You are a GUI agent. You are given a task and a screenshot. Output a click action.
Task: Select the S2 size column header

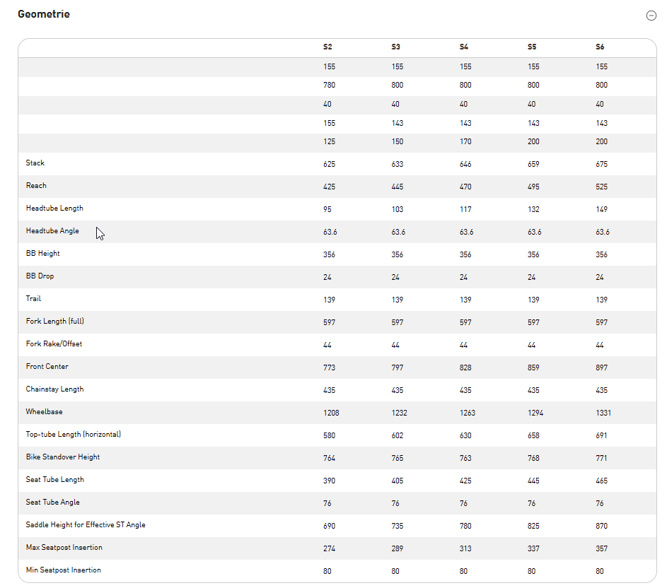click(327, 47)
